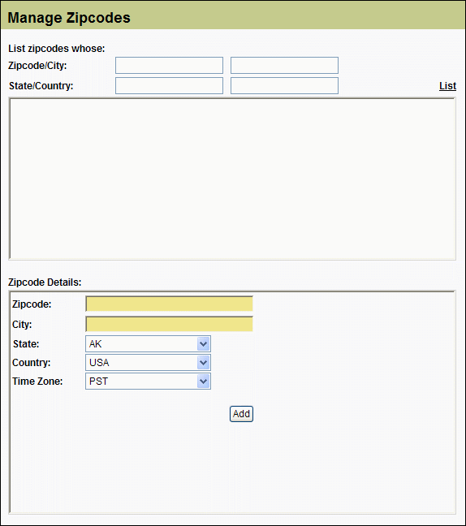Focus the yellow Zipcode details field
This screenshot has width=466, height=526.
point(169,304)
